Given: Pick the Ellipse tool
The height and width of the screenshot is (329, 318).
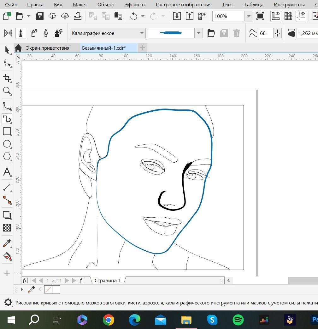Looking at the screenshot, I should tap(7, 144).
